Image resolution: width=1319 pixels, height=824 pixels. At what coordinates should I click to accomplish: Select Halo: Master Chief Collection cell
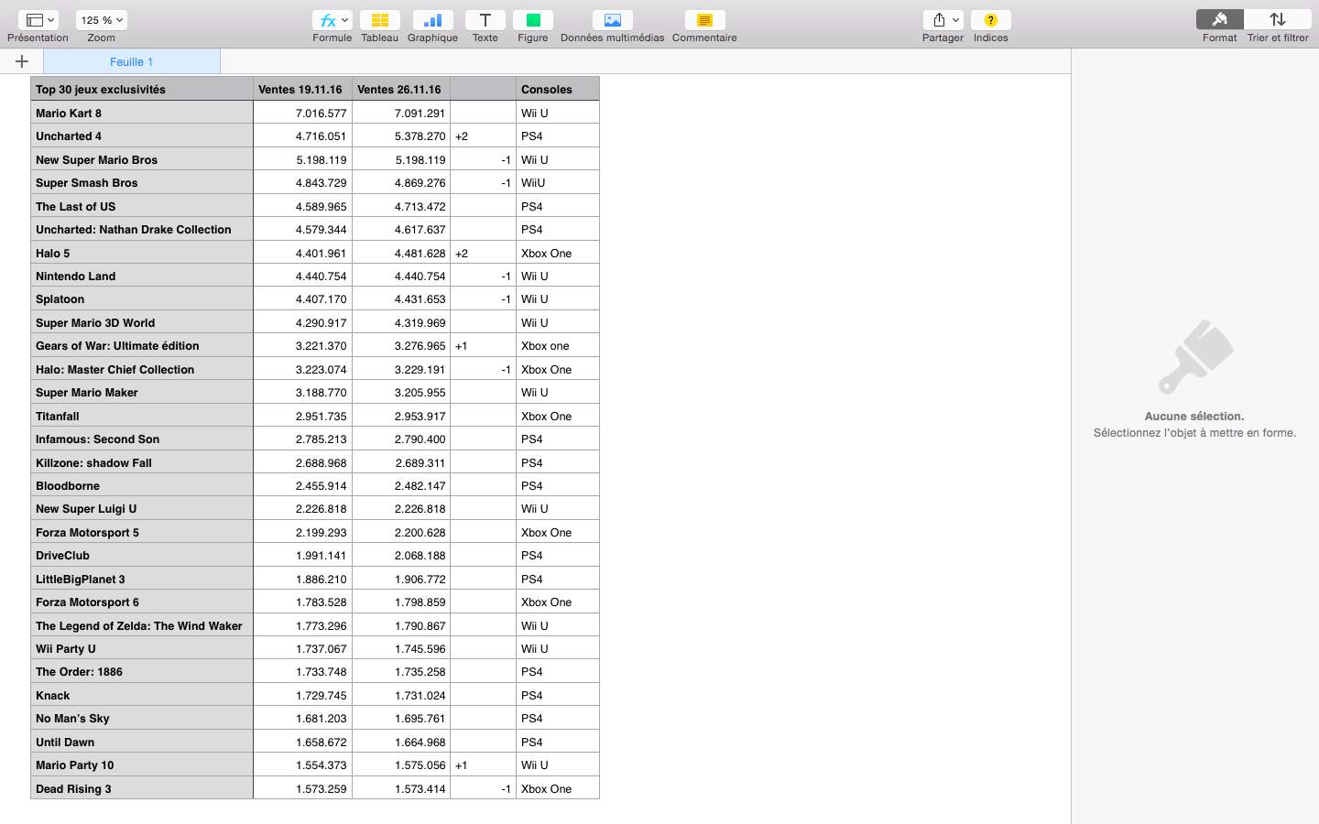(142, 369)
